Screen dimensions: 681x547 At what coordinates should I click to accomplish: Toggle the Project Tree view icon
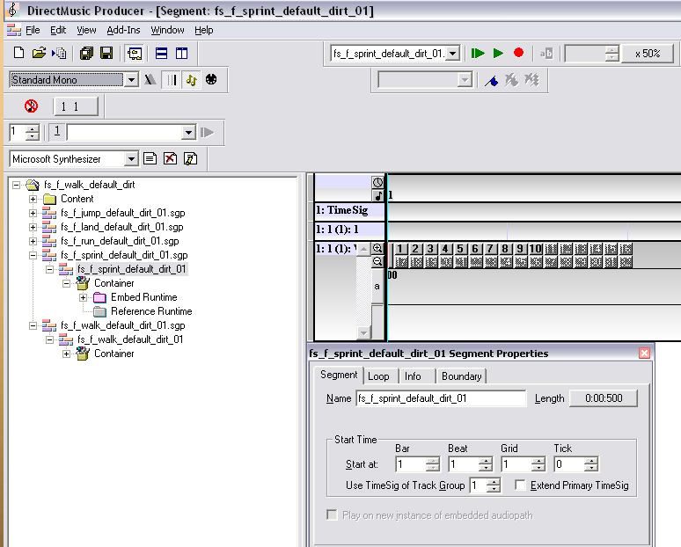click(x=135, y=54)
